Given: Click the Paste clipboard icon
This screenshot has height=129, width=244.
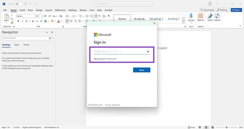Looking at the screenshot, I should 6,16.
